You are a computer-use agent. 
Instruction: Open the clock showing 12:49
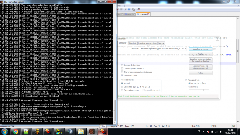[x=230, y=132]
